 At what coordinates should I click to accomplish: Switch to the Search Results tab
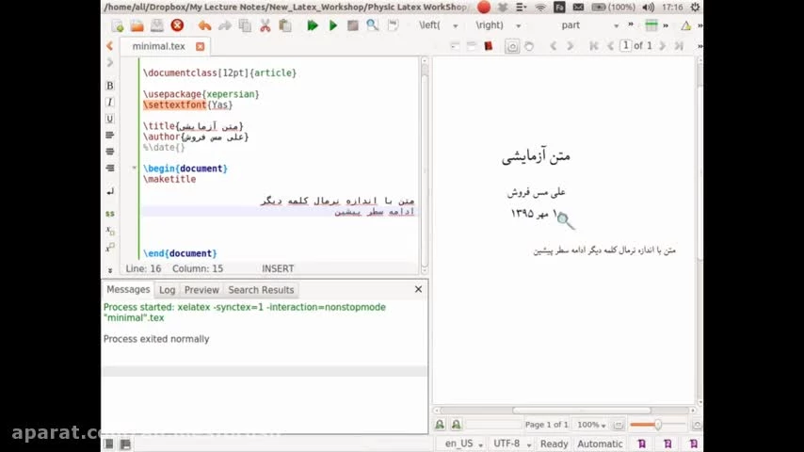261,290
